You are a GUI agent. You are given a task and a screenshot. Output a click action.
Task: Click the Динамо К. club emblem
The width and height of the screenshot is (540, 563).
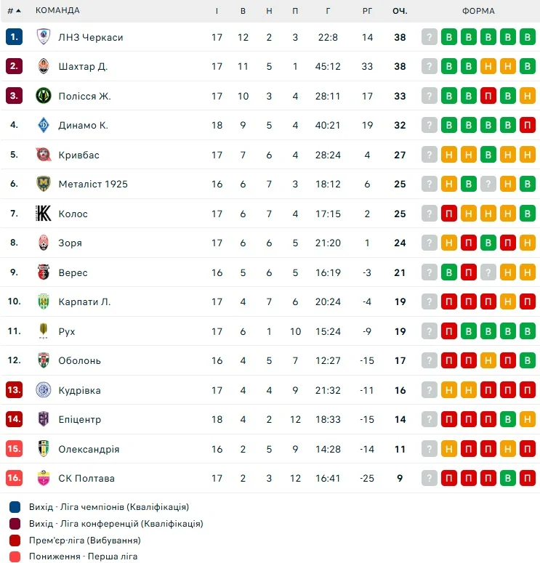(44, 125)
